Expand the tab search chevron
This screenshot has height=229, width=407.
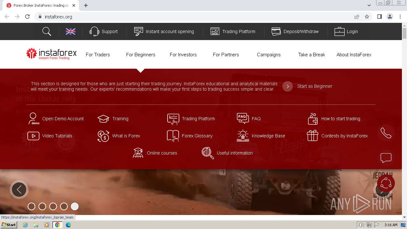pyautogui.click(x=369, y=5)
